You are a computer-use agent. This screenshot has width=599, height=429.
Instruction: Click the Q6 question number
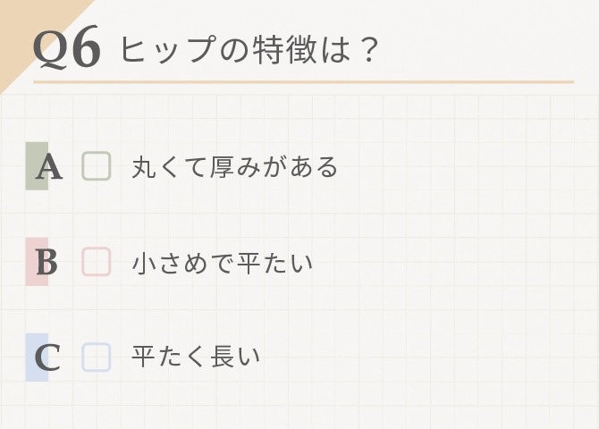click(x=67, y=48)
